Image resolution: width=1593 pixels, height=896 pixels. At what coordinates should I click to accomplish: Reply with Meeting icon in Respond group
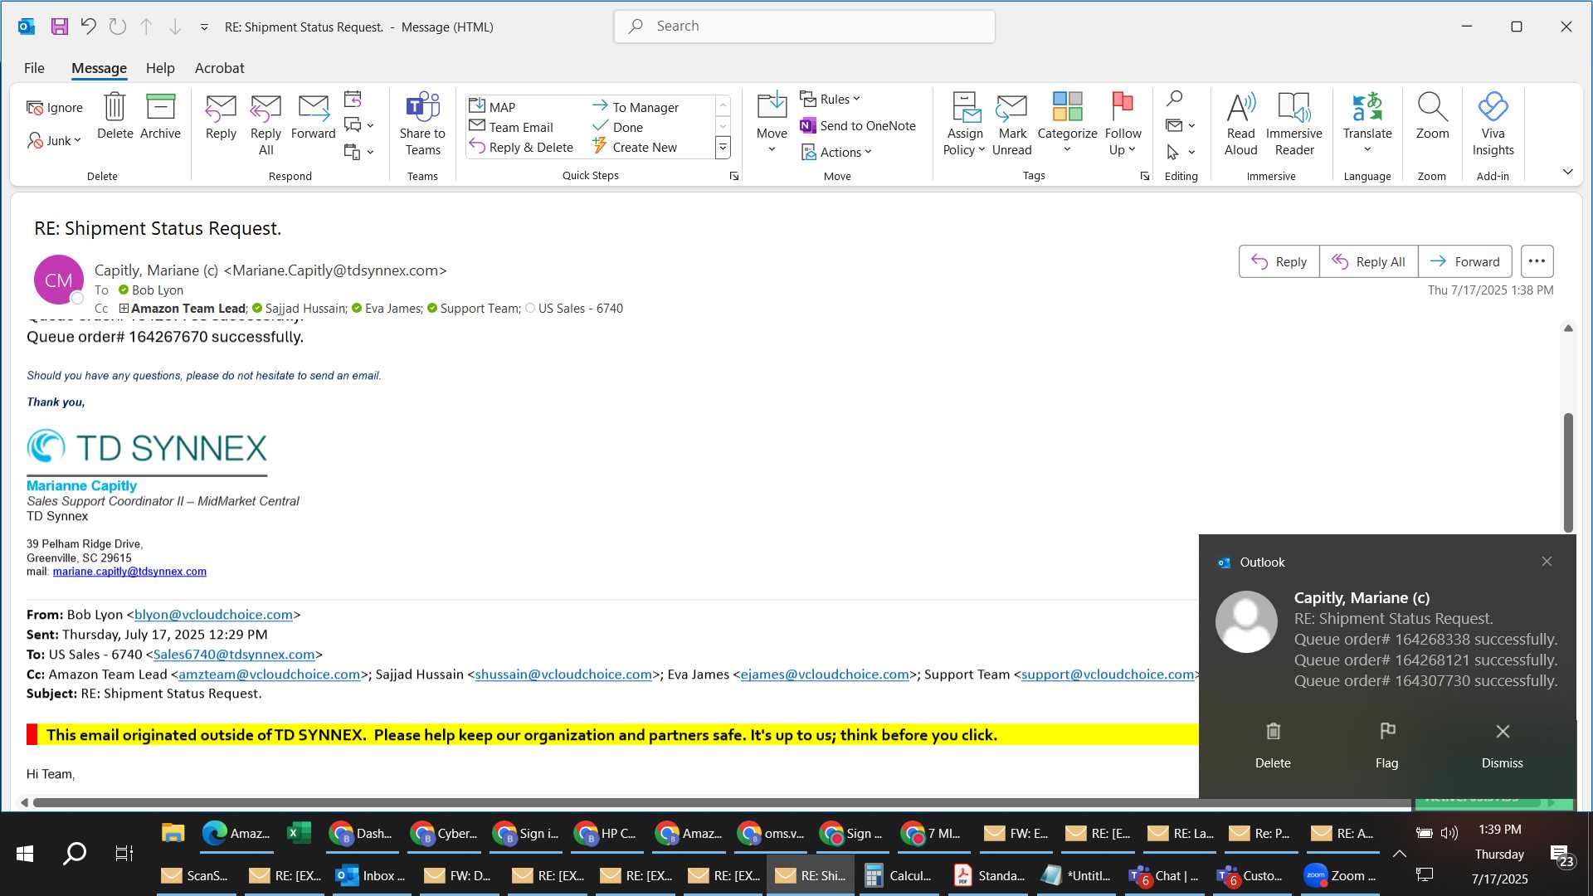click(x=353, y=100)
